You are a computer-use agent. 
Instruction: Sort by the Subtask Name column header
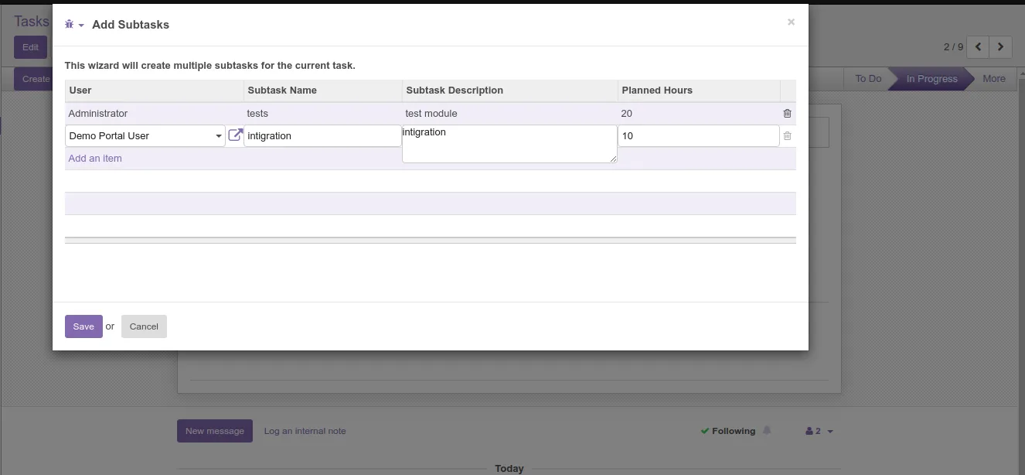(x=322, y=91)
